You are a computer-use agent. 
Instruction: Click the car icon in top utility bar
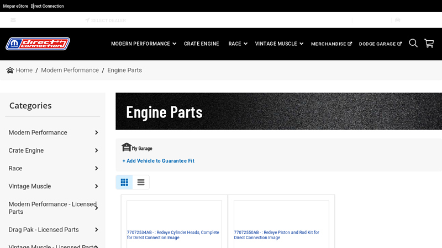(397, 20)
